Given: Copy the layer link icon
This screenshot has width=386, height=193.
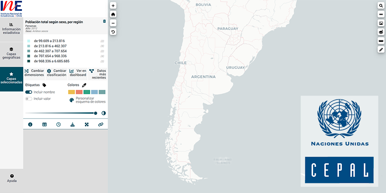Looking at the screenshot, I should click(x=101, y=125).
